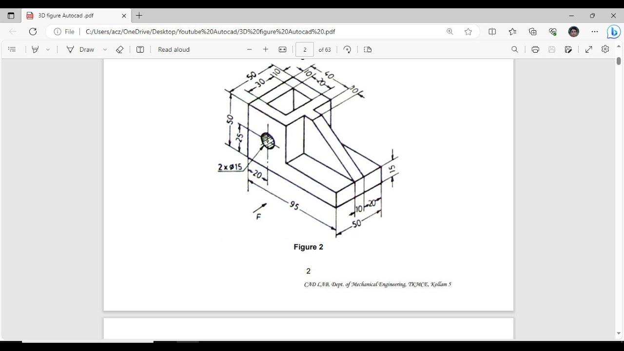Click the CAD LAB footer text
The height and width of the screenshot is (351, 624).
378,284
